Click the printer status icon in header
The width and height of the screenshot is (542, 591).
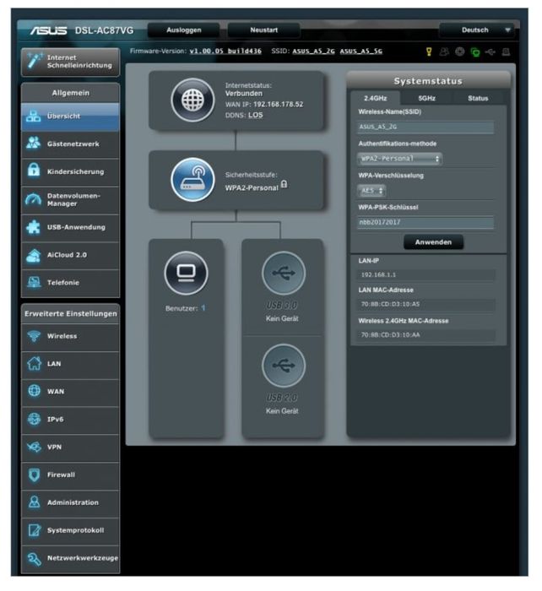click(x=506, y=52)
